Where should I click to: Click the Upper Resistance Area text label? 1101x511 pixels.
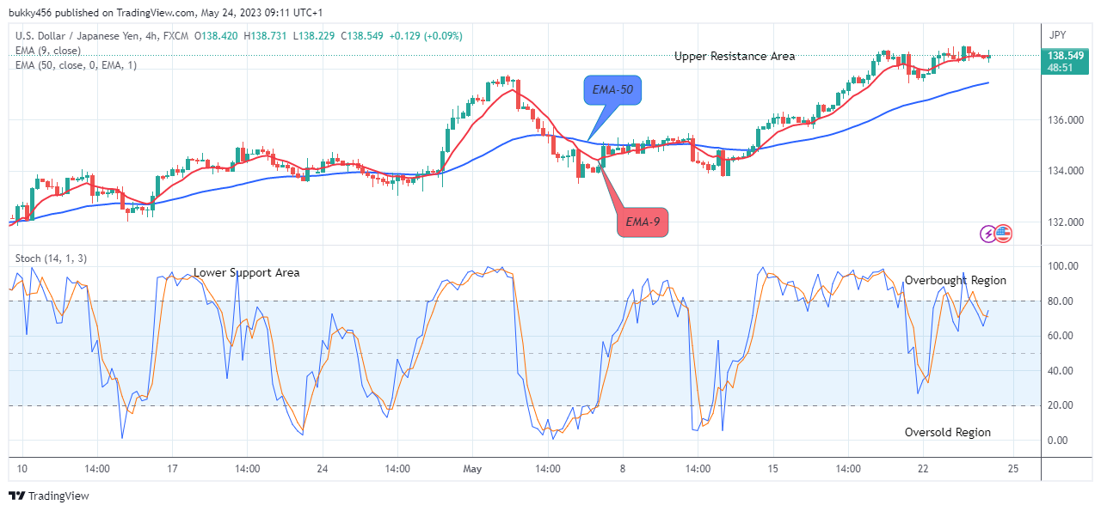point(735,57)
